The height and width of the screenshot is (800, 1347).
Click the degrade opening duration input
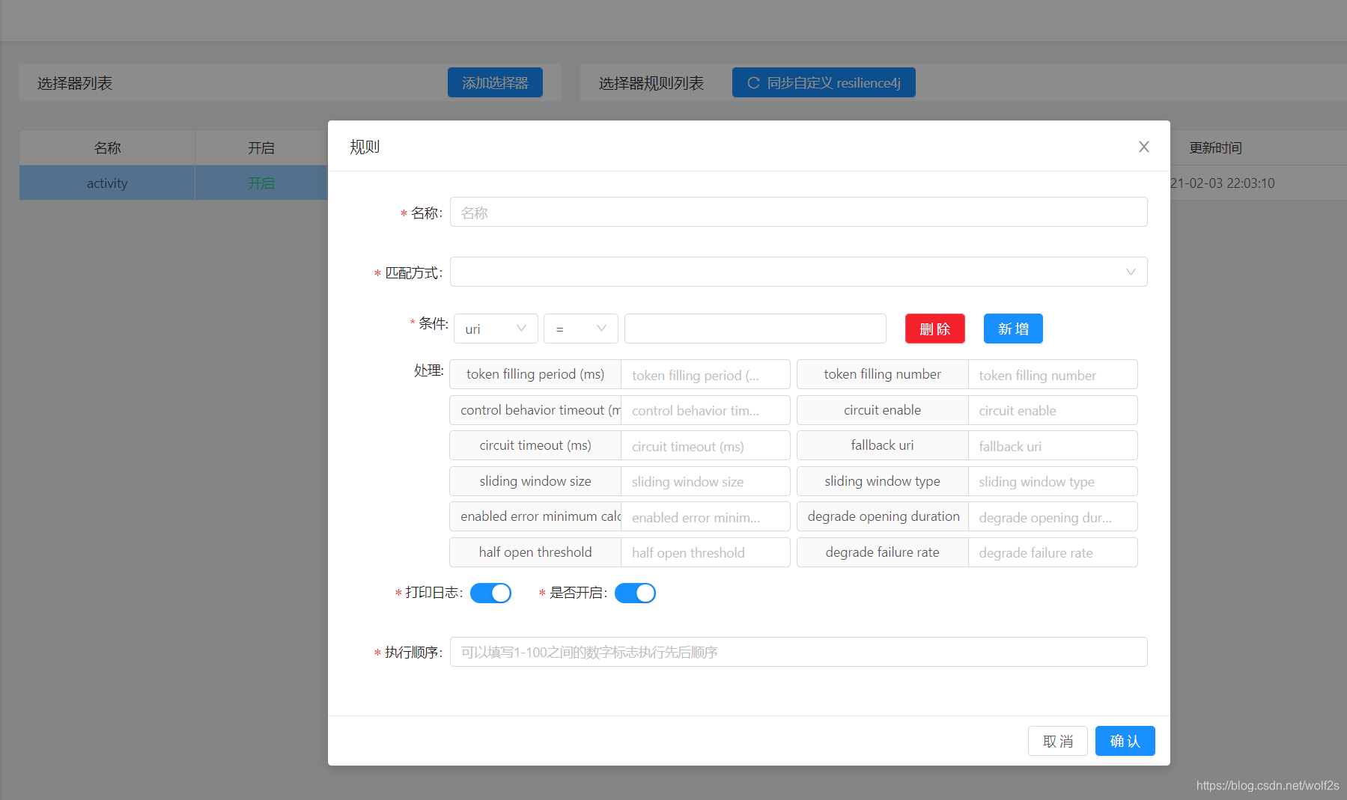[x=1053, y=516]
